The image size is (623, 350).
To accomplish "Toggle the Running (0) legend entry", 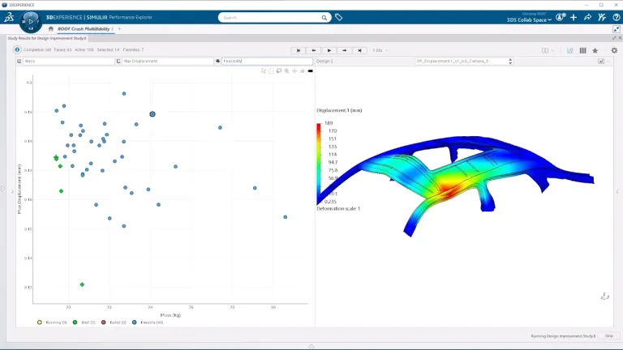I will tap(52, 322).
